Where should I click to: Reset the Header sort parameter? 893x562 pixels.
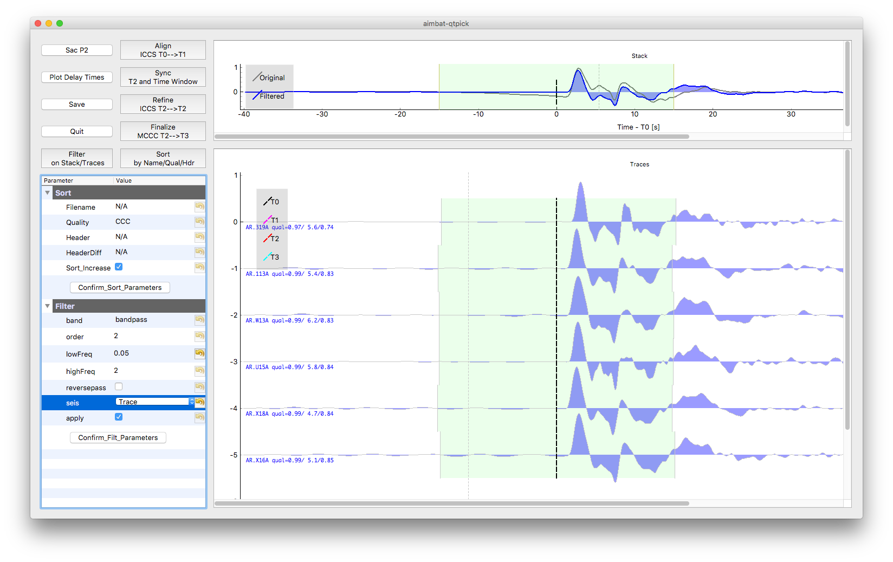(x=200, y=237)
